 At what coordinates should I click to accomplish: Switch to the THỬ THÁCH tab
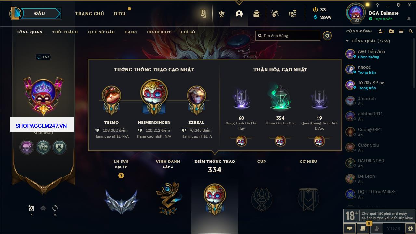point(65,32)
